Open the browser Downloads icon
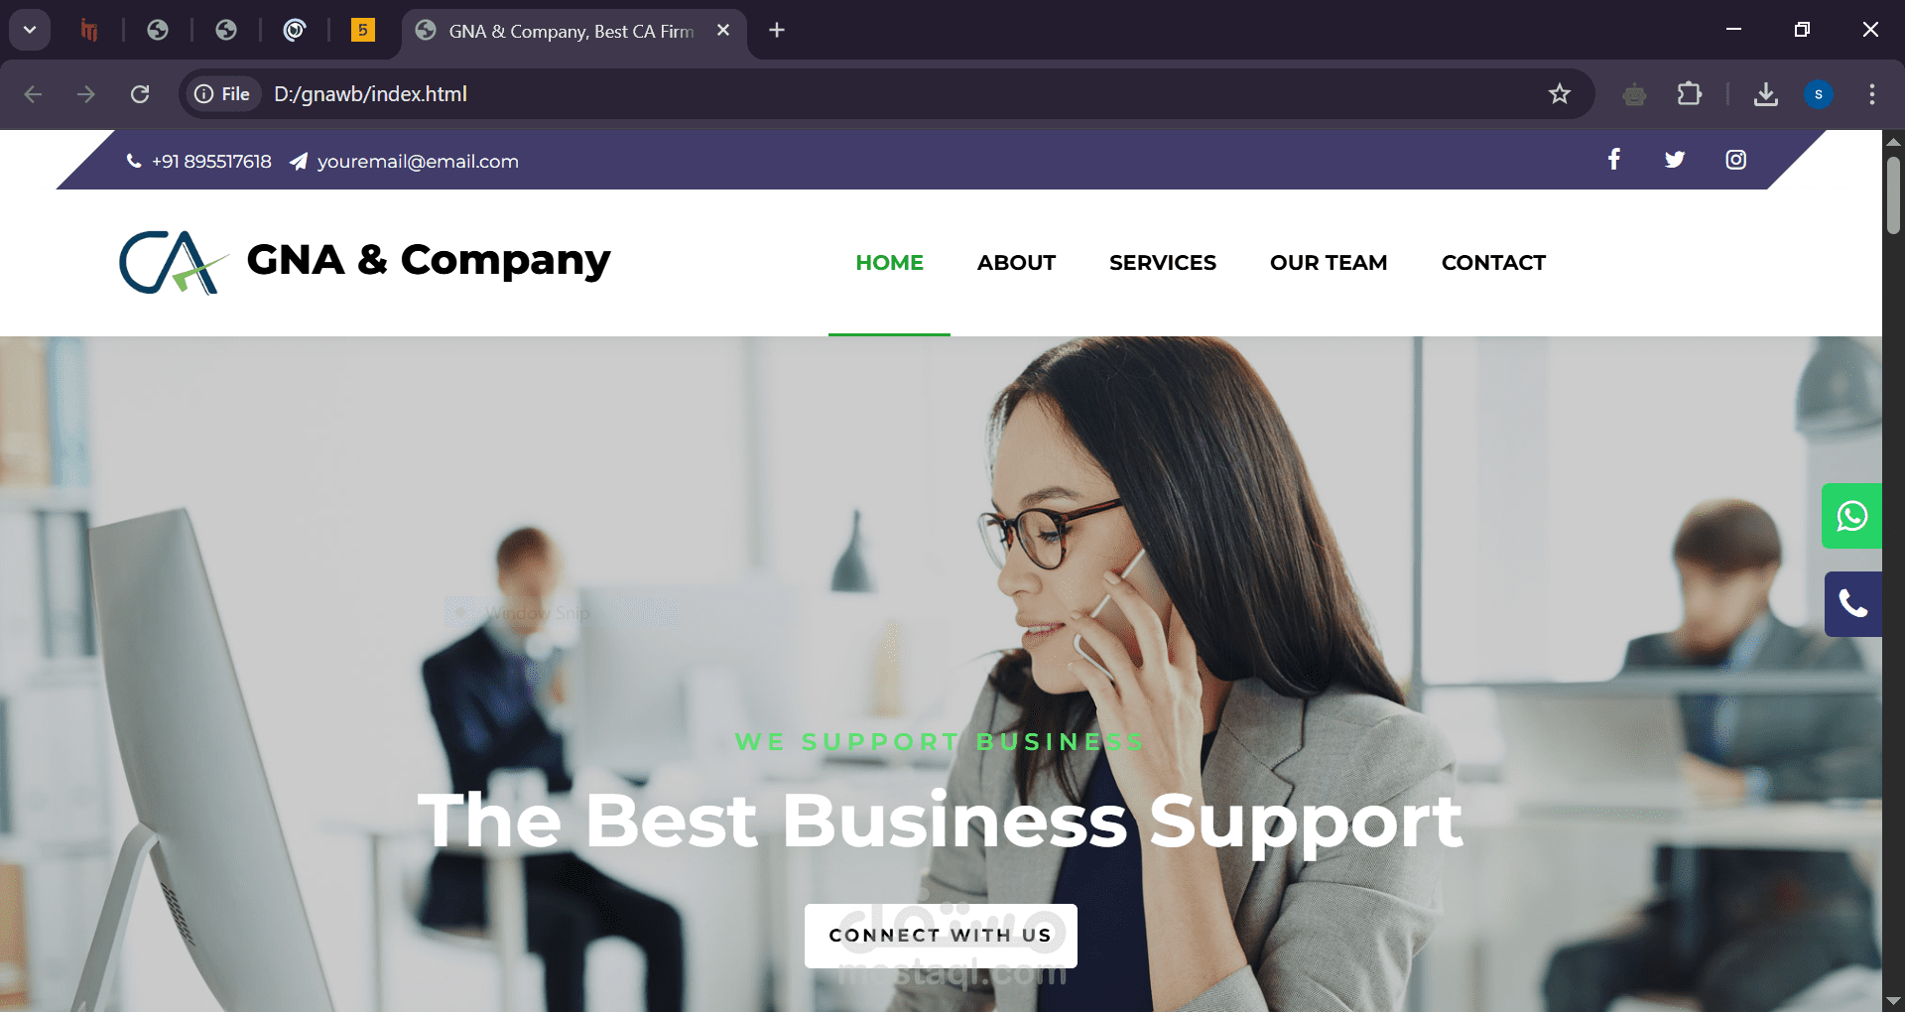 tap(1766, 94)
